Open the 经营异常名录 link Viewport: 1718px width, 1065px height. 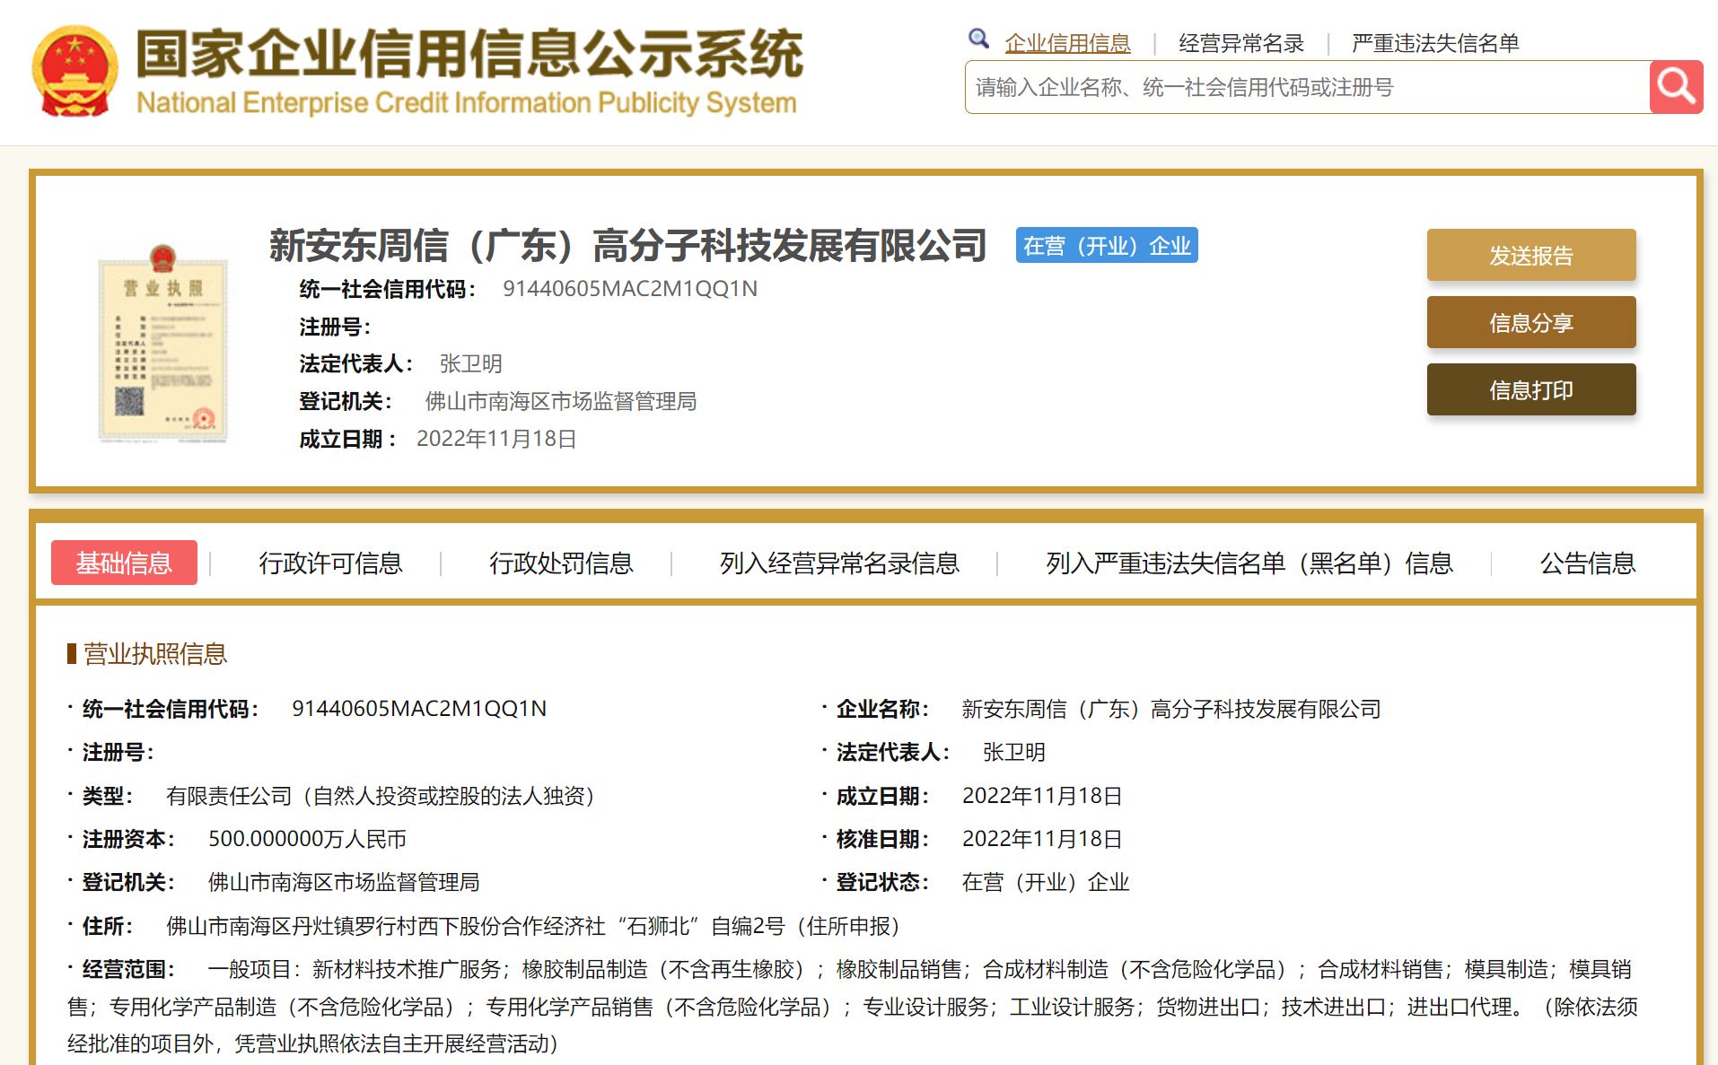tap(1240, 43)
